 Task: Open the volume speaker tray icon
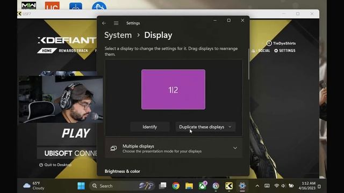(283, 186)
